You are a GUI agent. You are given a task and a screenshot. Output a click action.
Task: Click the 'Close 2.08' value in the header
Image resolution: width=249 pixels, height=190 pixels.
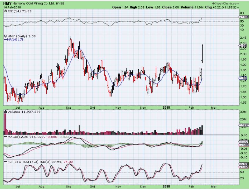pyautogui.click(x=170, y=7)
